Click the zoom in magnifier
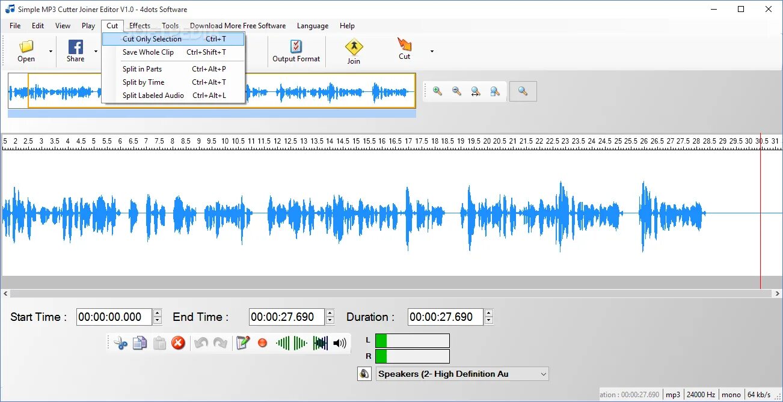Viewport: 783px width, 402px height. pyautogui.click(x=437, y=91)
